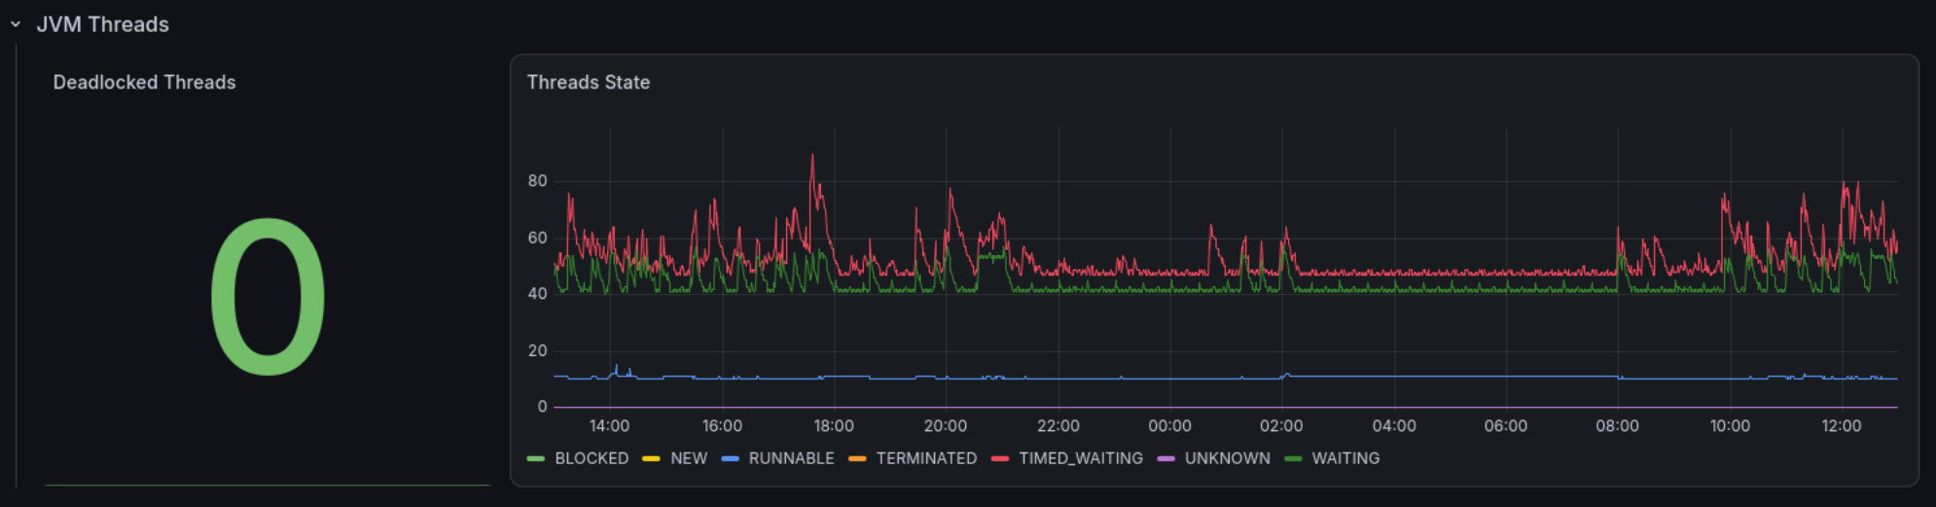This screenshot has height=507, width=1936.
Task: Click the 10:00 time axis label
Action: click(1730, 426)
